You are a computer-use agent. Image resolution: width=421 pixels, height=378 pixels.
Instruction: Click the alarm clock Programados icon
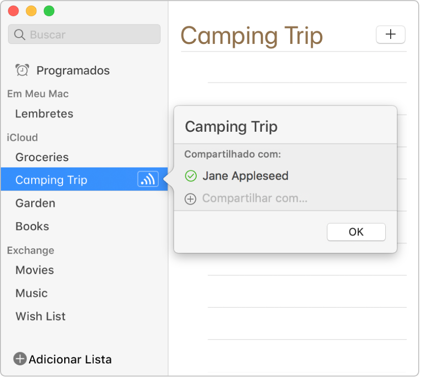(x=22, y=71)
